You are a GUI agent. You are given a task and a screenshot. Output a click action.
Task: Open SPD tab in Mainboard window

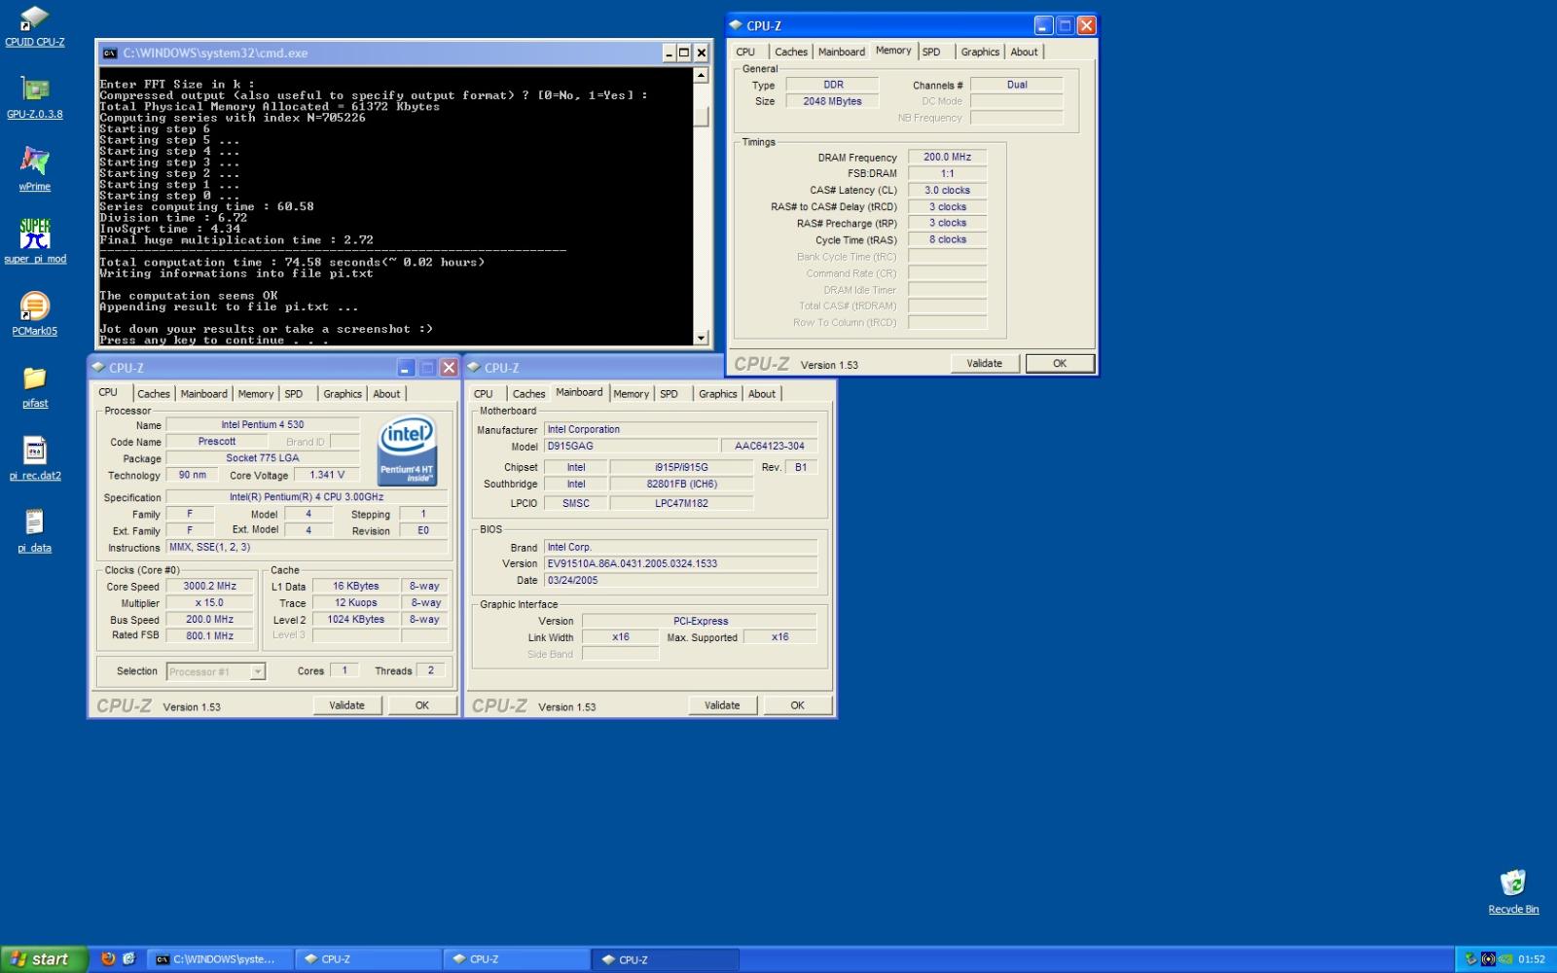670,394
